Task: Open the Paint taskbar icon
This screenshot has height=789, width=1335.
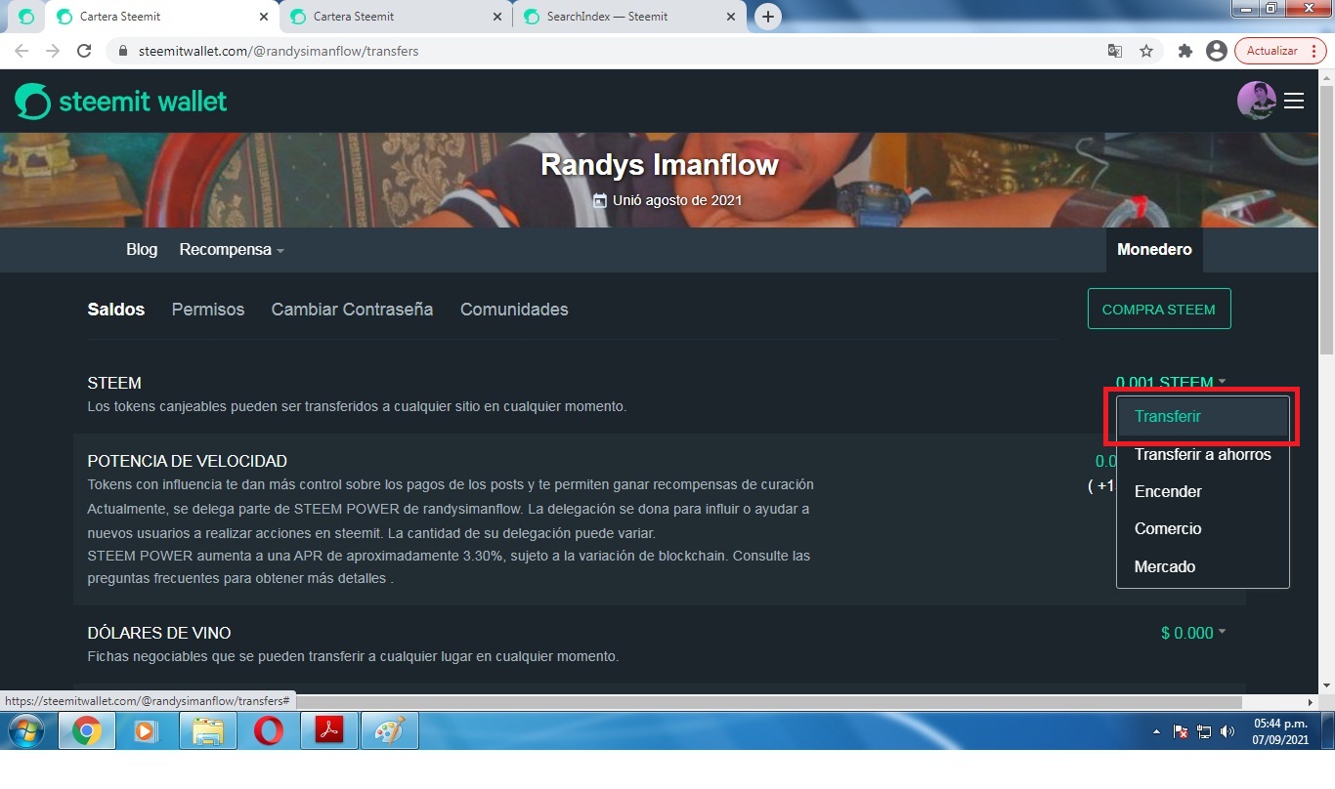Action: coord(390,731)
